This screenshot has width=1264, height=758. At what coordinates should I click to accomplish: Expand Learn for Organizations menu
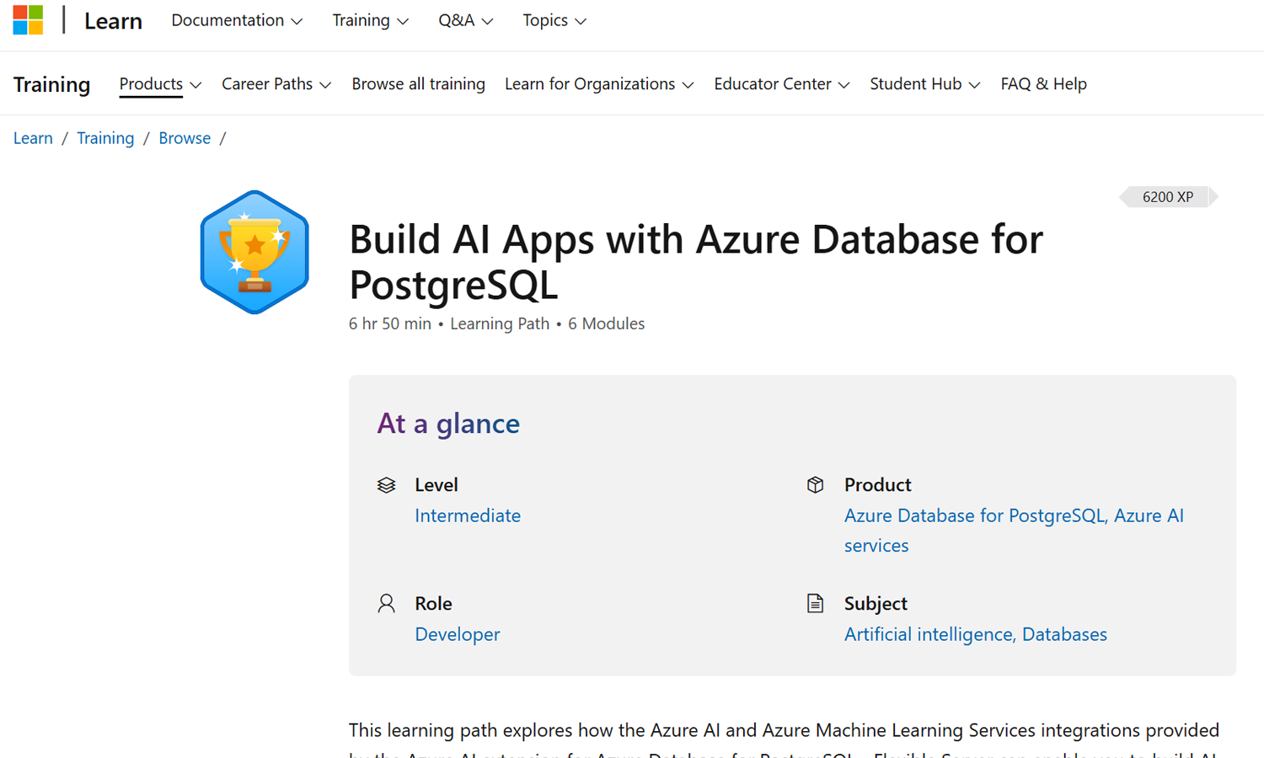pyautogui.click(x=598, y=84)
